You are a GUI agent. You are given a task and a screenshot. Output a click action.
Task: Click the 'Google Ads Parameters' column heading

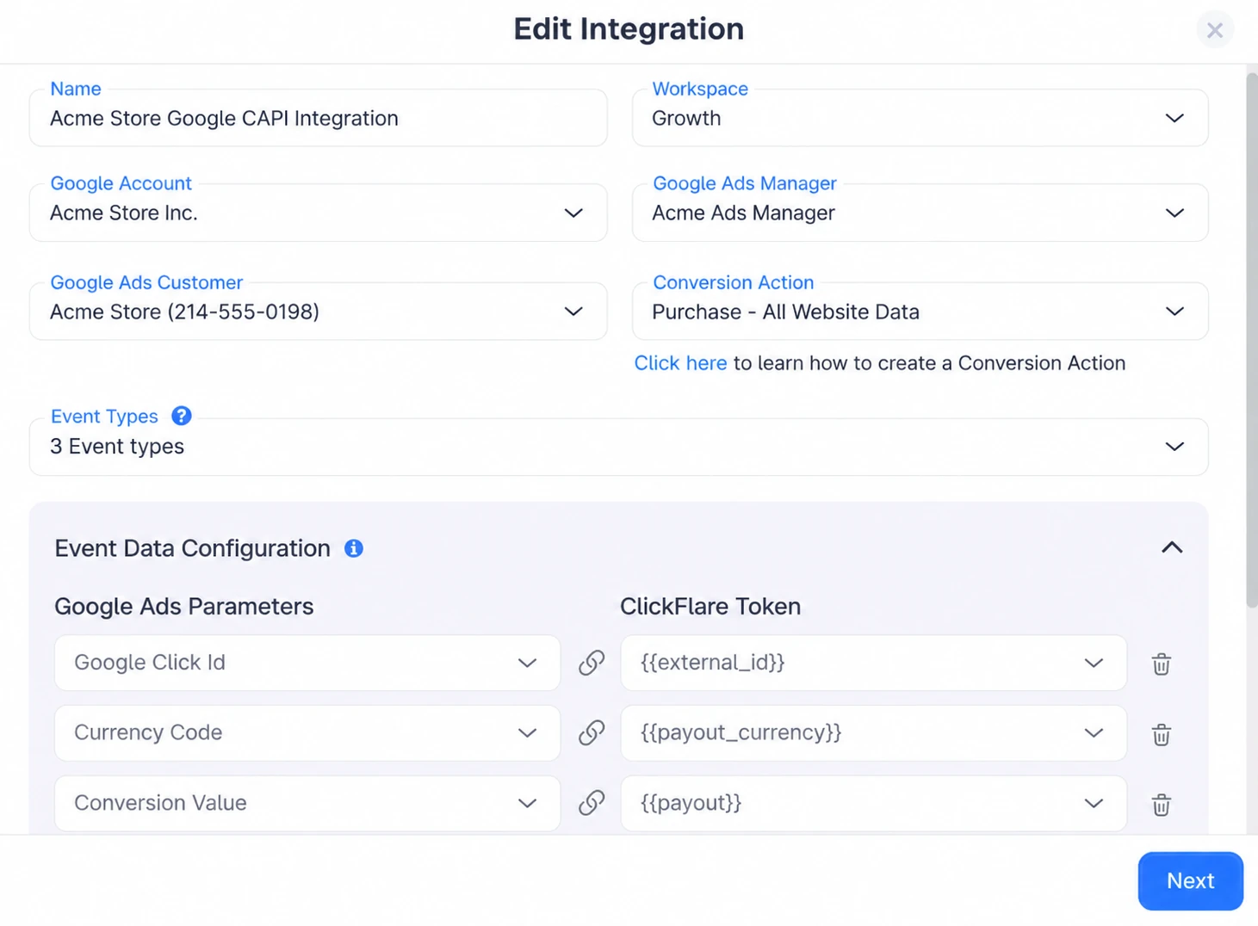coord(183,606)
